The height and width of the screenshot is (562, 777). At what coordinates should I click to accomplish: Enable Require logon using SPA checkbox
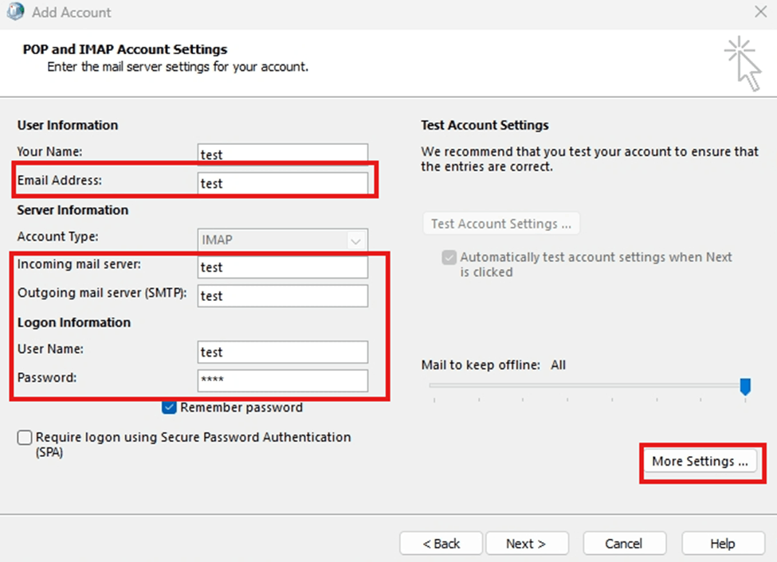(24, 437)
